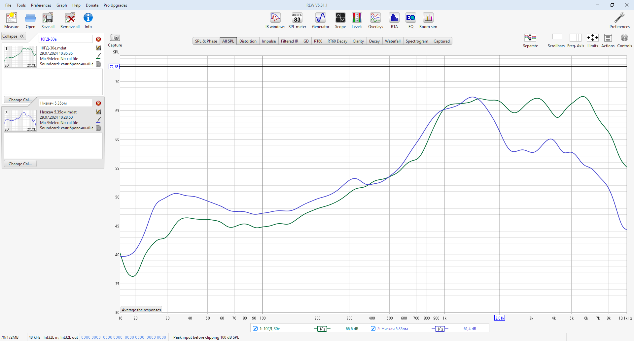
Task: Click the blue 1/3 smoothing indicator
Action: point(440,329)
